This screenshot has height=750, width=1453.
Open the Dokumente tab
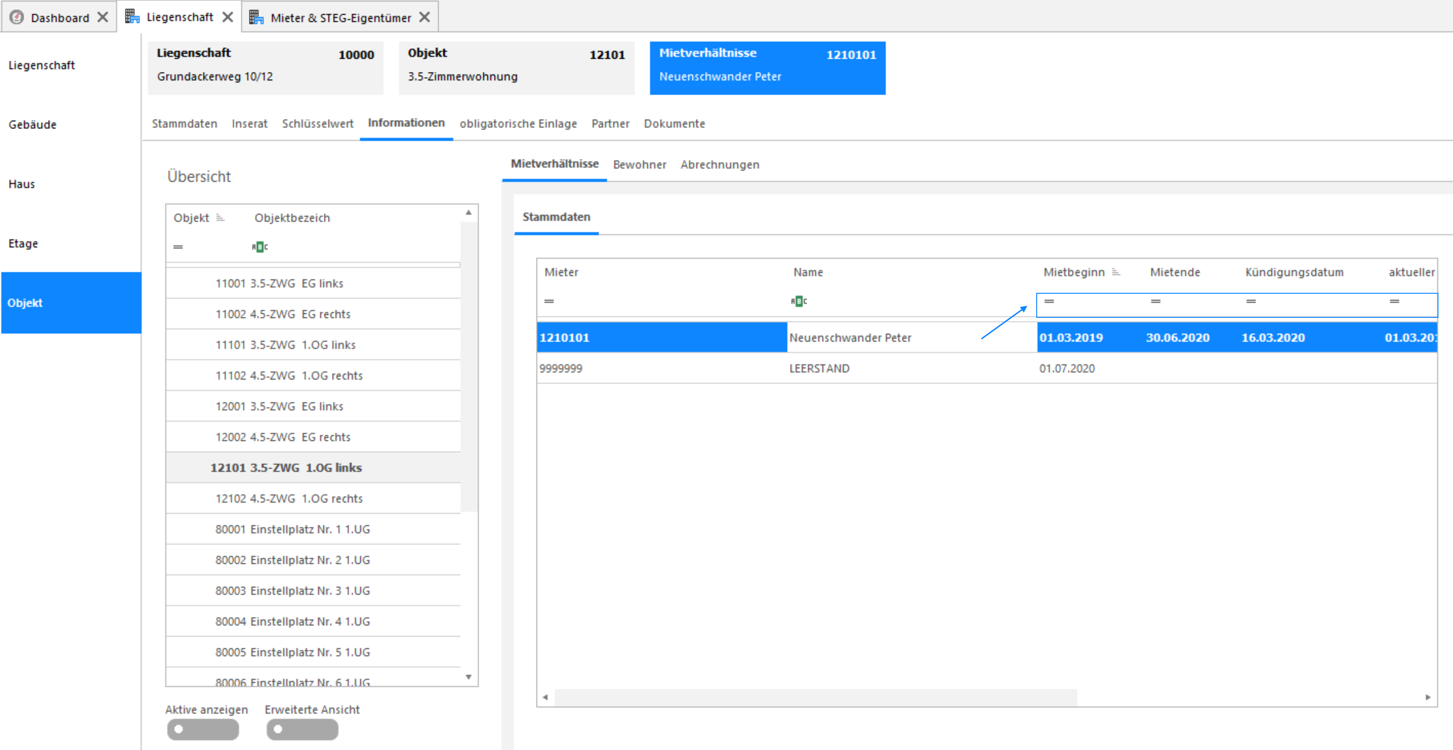click(x=674, y=123)
